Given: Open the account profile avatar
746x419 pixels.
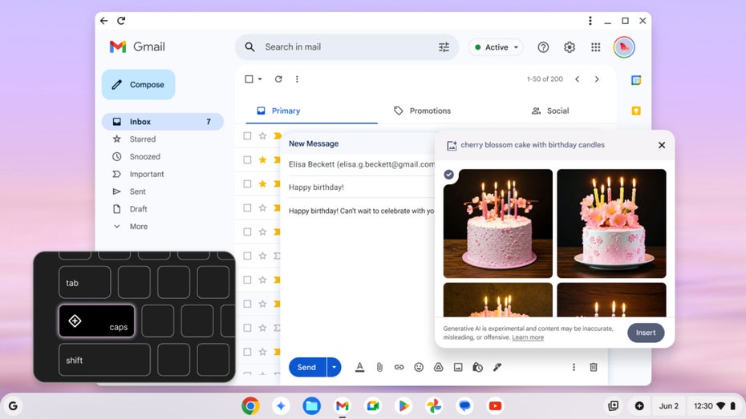Looking at the screenshot, I should tap(624, 47).
